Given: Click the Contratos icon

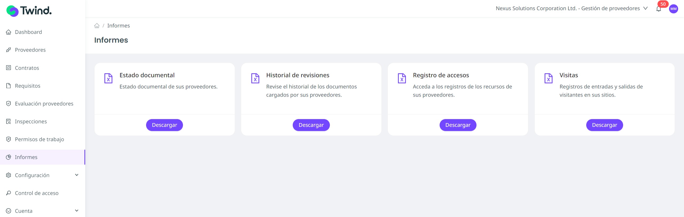Looking at the screenshot, I should click(x=9, y=68).
